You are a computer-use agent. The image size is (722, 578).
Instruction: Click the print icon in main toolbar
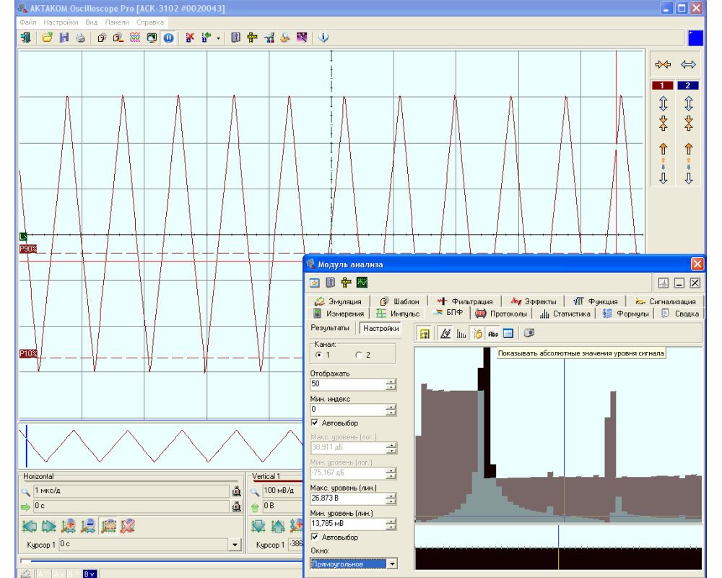(80, 38)
